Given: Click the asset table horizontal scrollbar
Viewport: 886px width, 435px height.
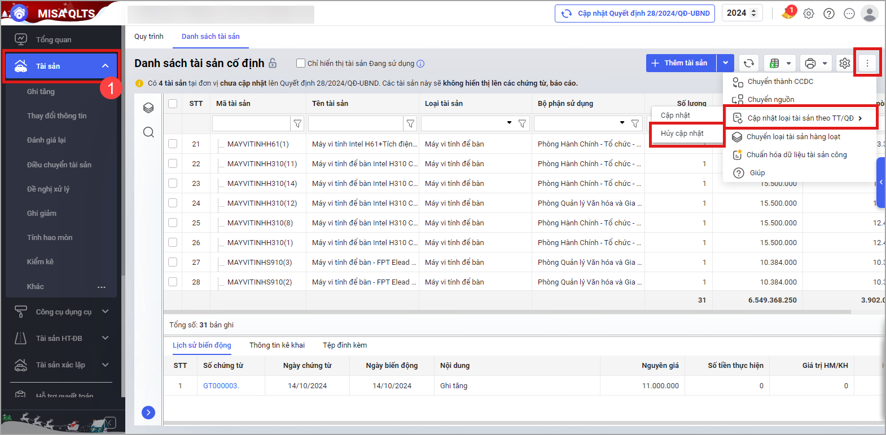Looking at the screenshot, I should (x=507, y=312).
